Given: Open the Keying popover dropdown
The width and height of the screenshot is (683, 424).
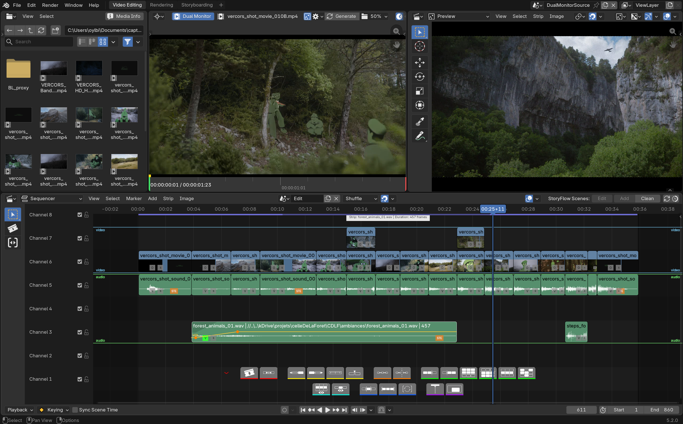Looking at the screenshot, I should [54, 410].
